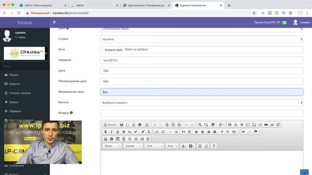Image resolution: width=312 pixels, height=175 pixels.
Task: Toggle Bold formatting
Action: (105, 132)
